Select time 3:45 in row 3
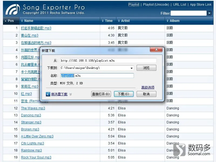Viewport: 216px width, 162px height. 111,43
